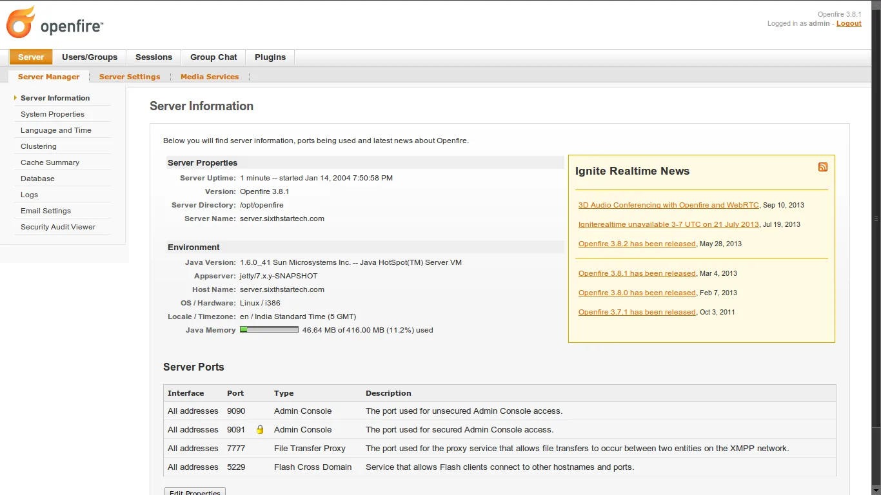Viewport: 881px width, 495px height.
Task: Click the Type column header
Action: pyautogui.click(x=284, y=393)
